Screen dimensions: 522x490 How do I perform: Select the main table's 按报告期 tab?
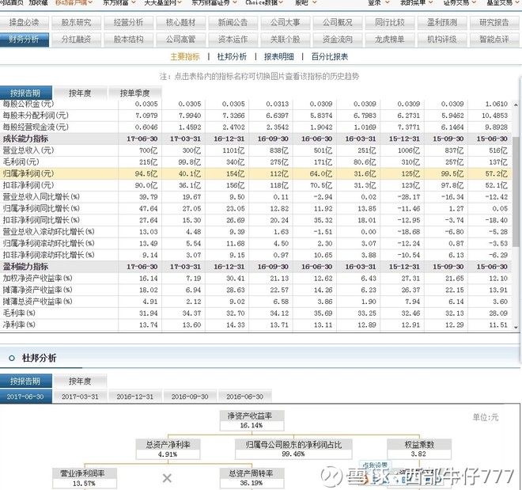click(25, 93)
